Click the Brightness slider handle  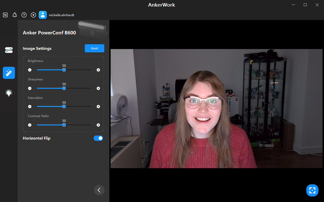(64, 70)
